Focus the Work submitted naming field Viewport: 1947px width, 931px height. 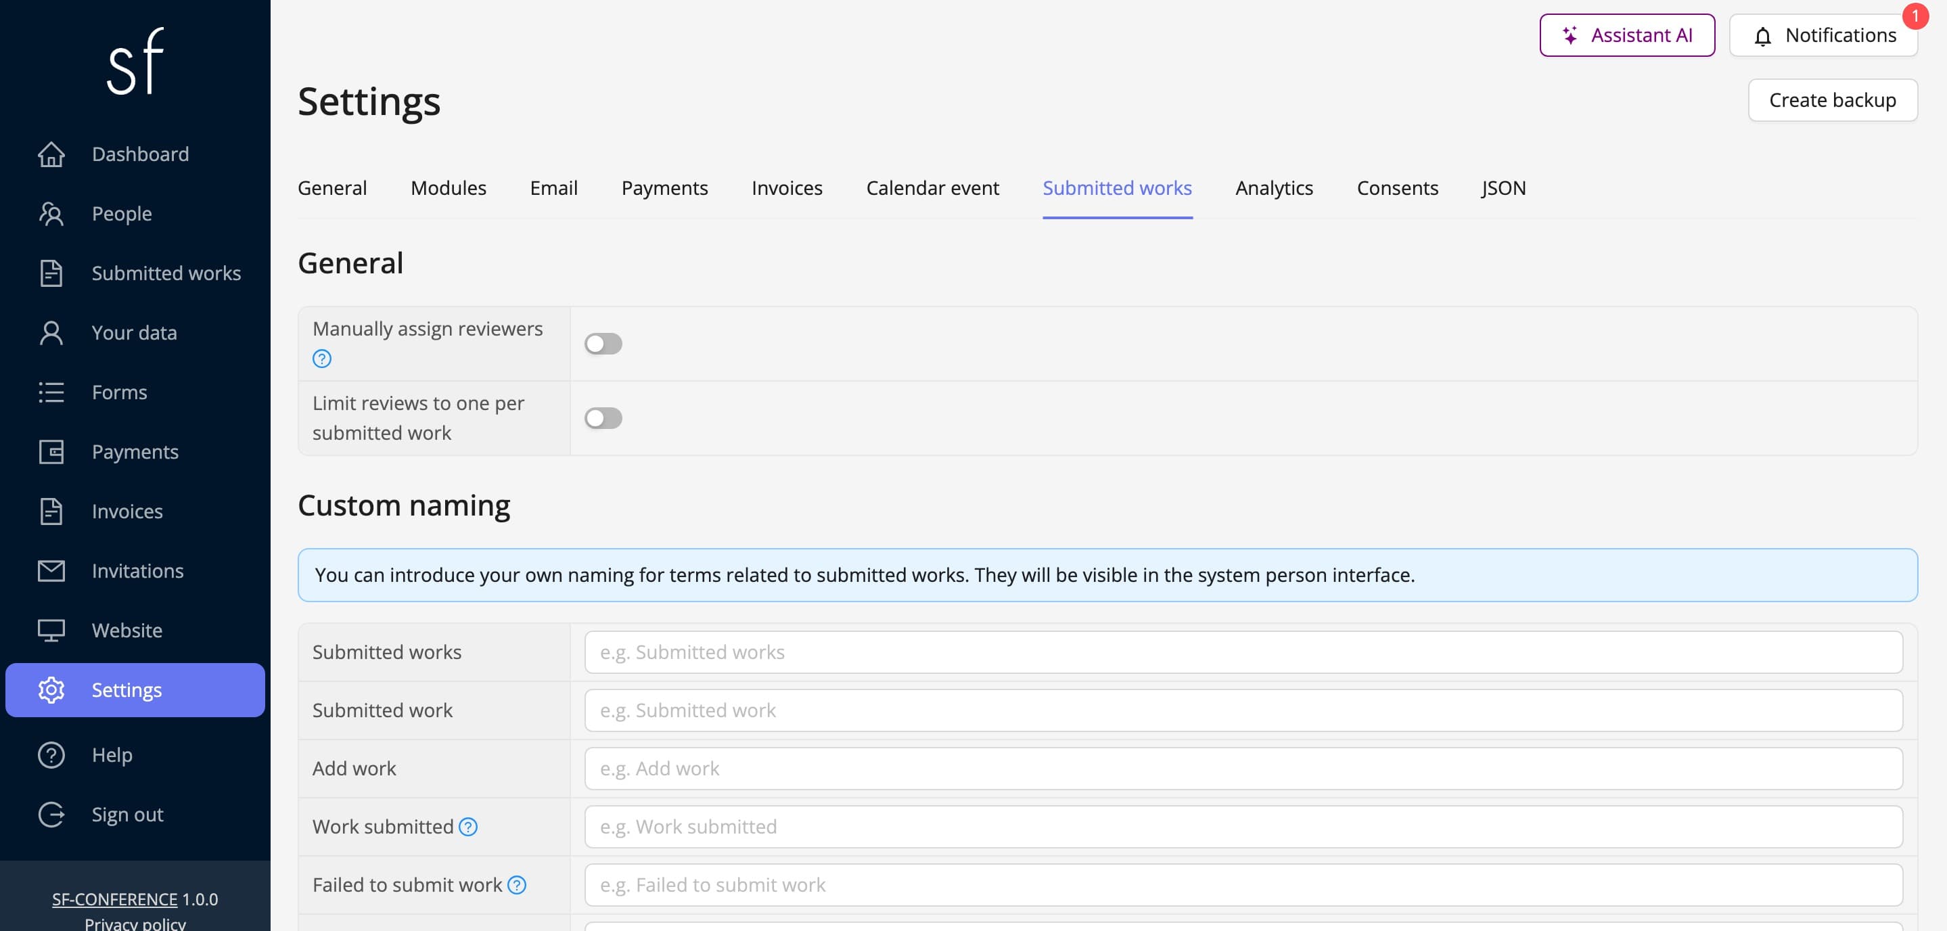(1243, 827)
